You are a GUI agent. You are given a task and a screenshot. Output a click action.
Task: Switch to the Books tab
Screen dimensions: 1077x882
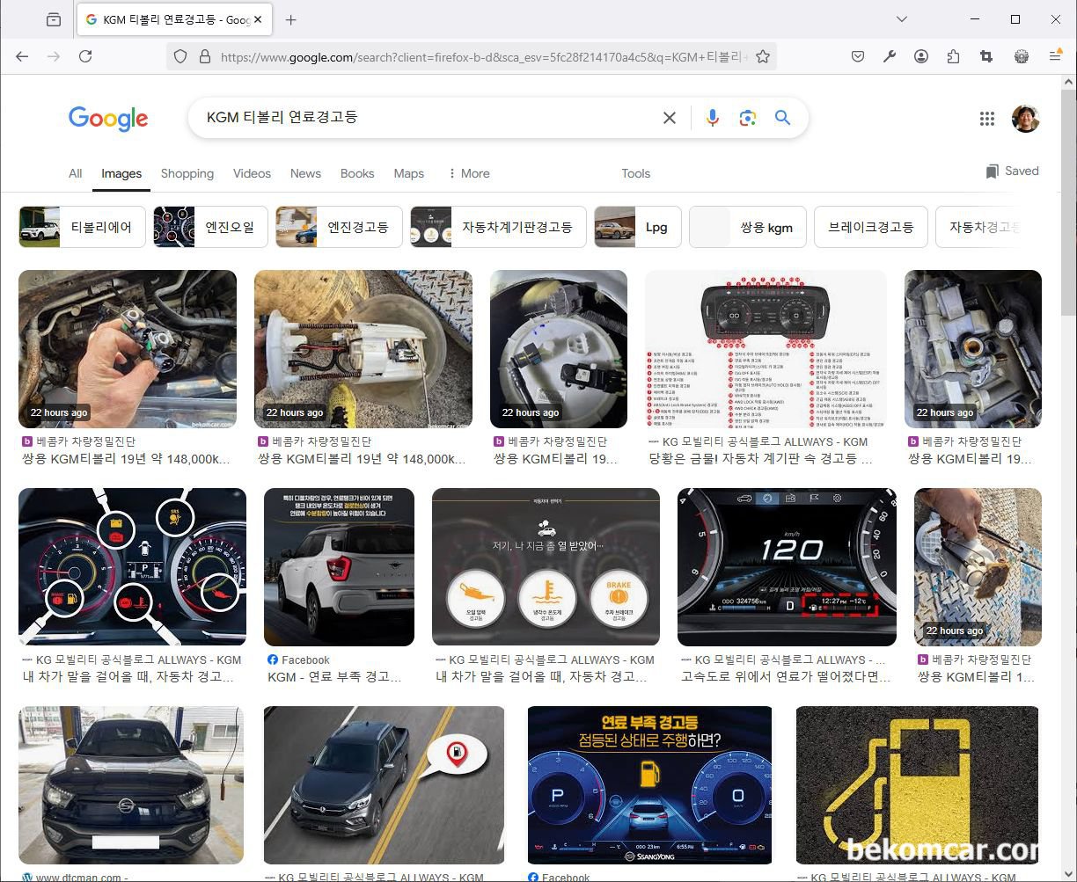point(357,173)
